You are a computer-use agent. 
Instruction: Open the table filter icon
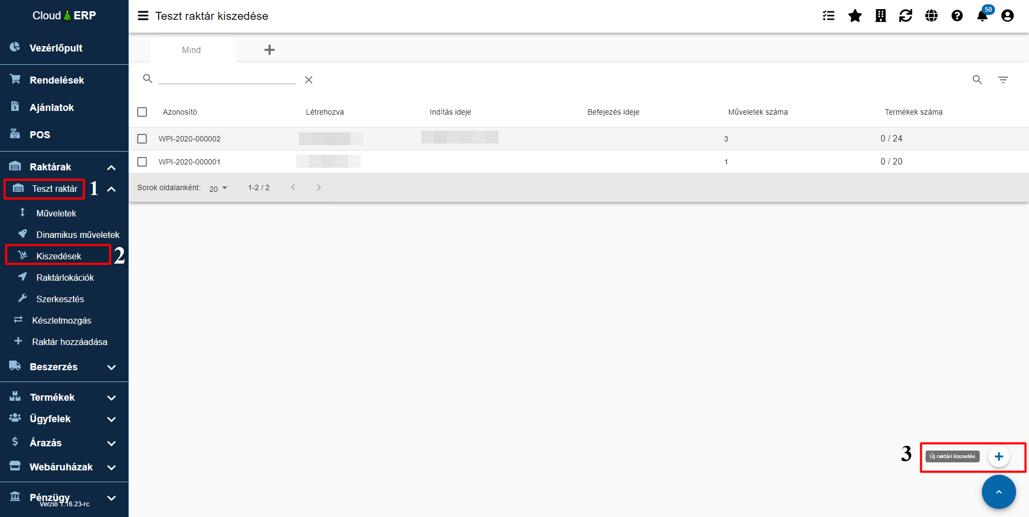tap(1003, 80)
